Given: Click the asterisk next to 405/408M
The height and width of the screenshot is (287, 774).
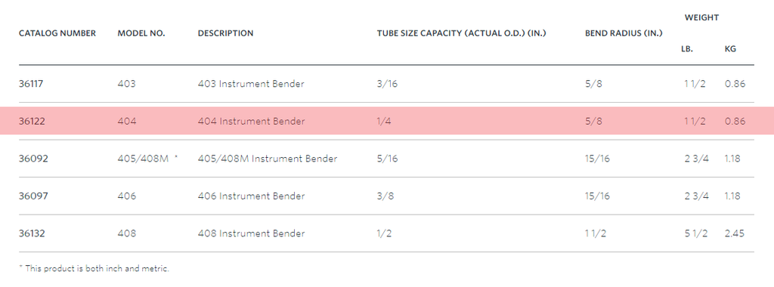Looking at the screenshot, I should click(x=175, y=157).
